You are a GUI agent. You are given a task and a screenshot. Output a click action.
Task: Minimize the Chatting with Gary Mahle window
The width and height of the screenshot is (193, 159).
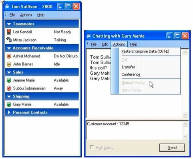click(x=169, y=36)
